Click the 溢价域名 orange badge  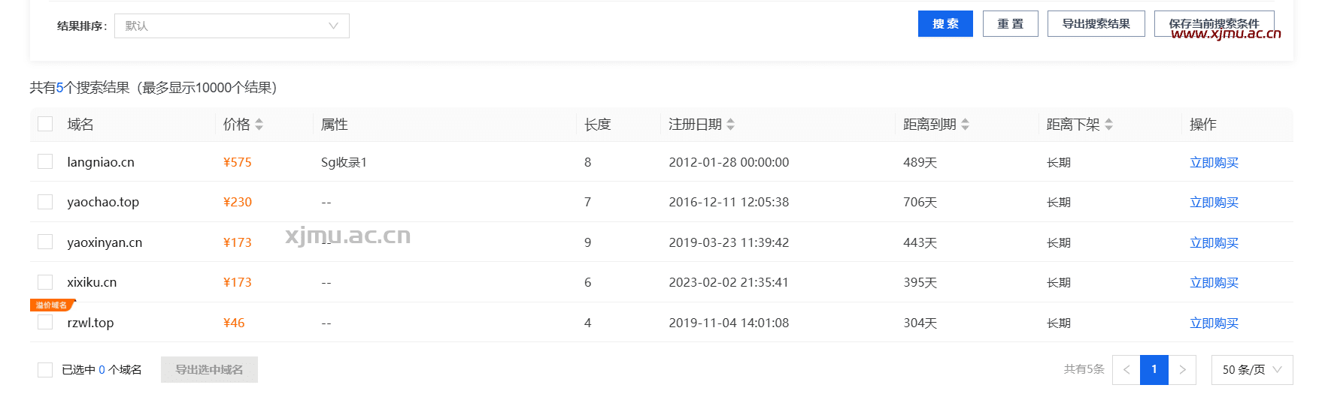52,305
